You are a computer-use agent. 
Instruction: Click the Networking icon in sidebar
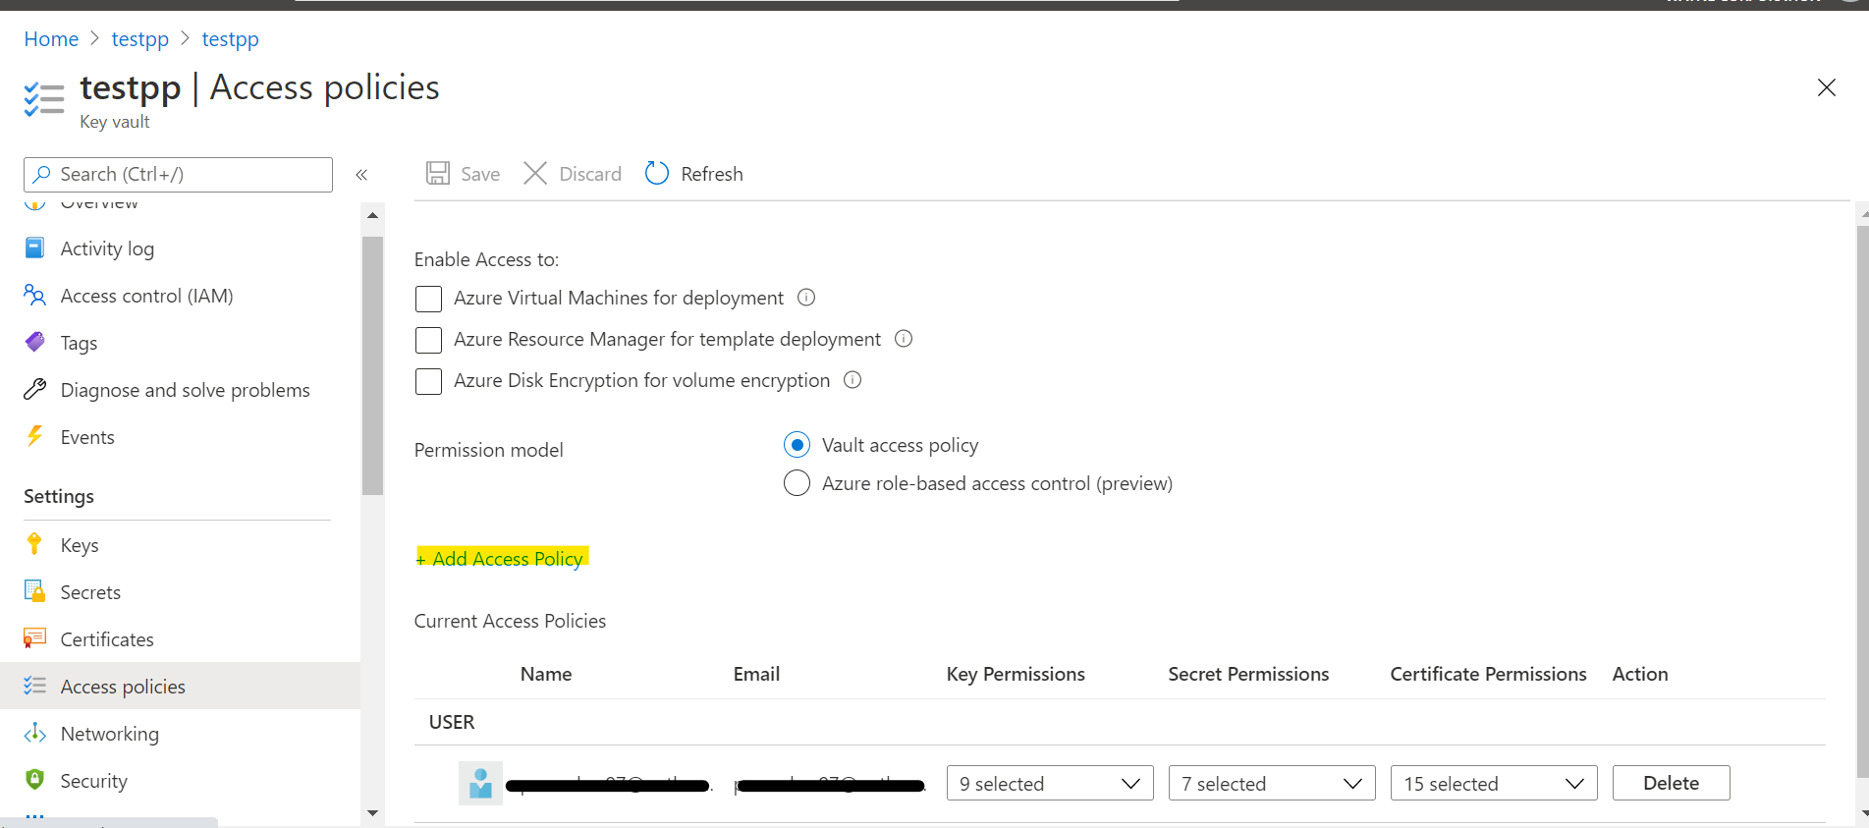[34, 733]
